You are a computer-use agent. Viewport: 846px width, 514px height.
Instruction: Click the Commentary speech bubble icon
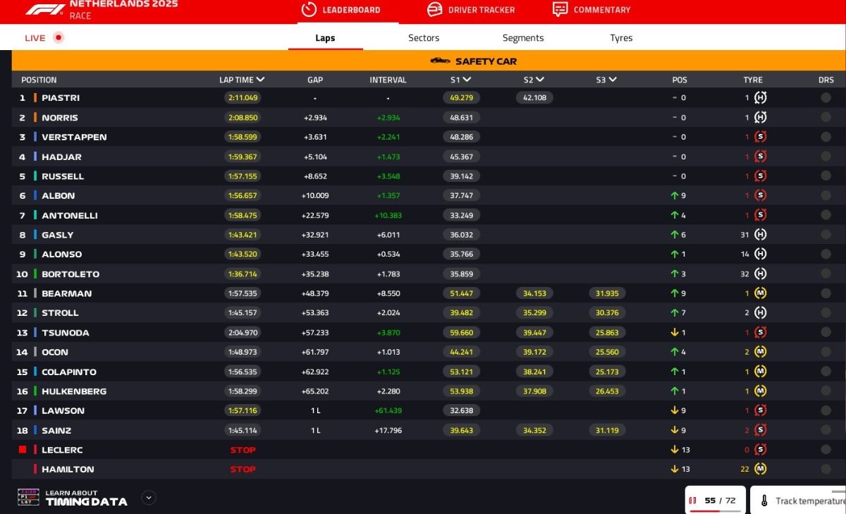[x=560, y=9]
